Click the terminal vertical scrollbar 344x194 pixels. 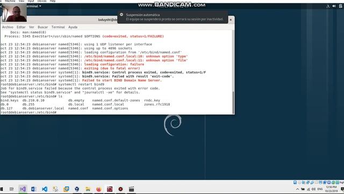(x=233, y=102)
